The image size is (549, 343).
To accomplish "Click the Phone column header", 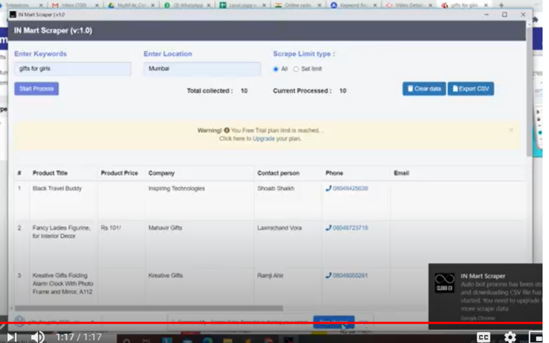I will 334,173.
